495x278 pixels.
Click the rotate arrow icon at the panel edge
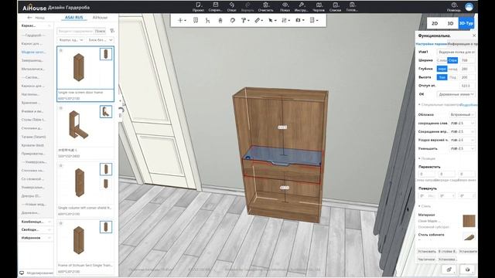pos(121,110)
